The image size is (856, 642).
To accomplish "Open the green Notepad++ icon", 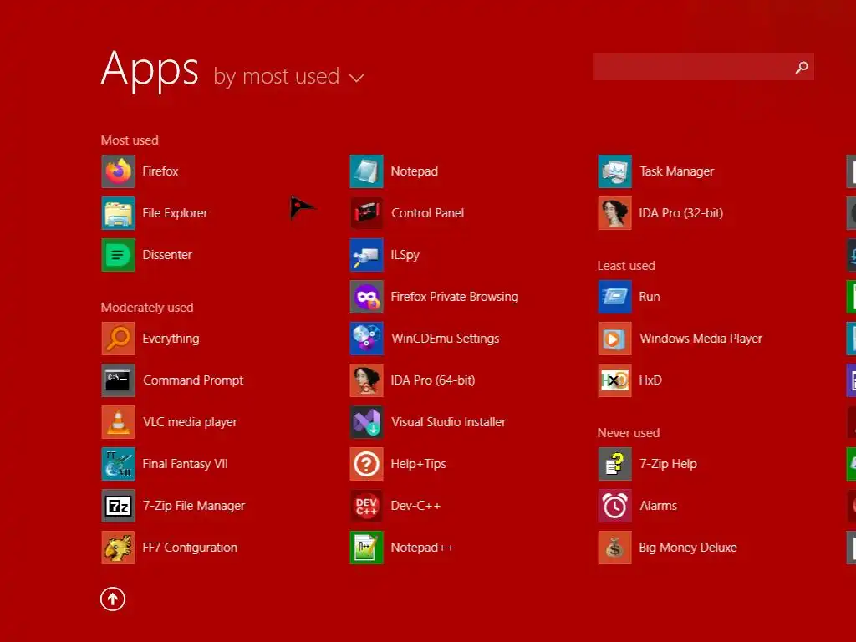I will 366,548.
